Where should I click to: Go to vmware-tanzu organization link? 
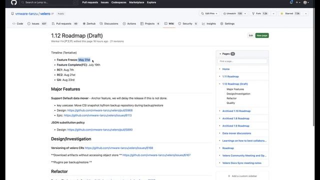[x=26, y=13]
